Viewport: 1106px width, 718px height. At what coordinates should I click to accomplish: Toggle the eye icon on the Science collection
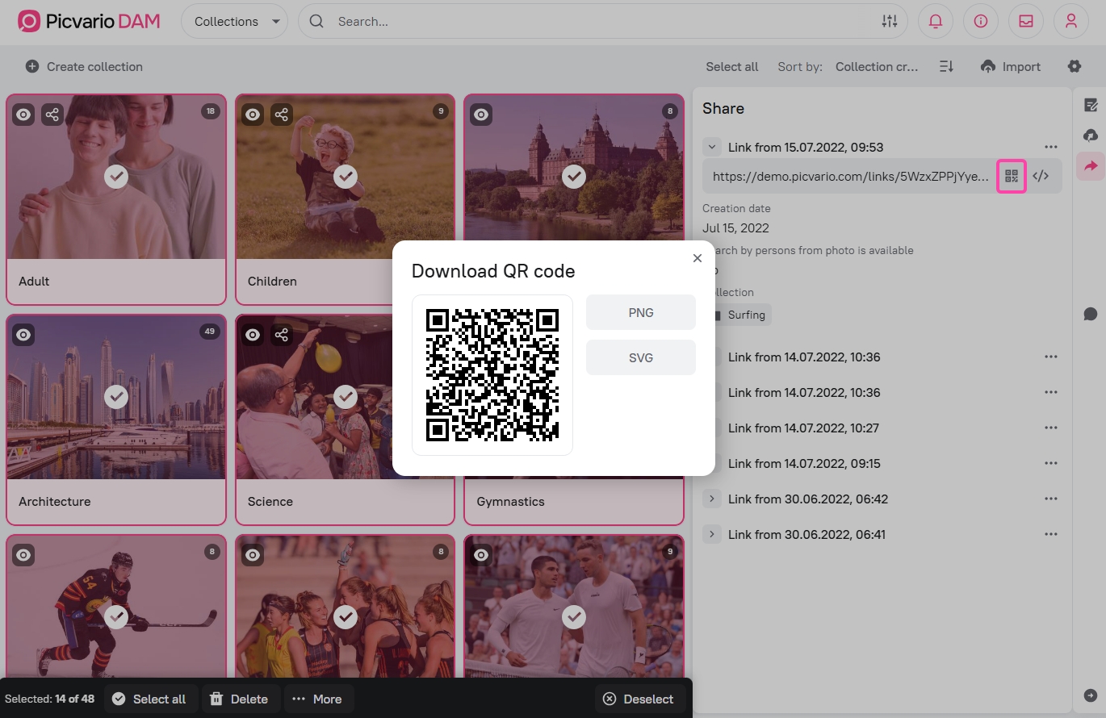pyautogui.click(x=253, y=334)
